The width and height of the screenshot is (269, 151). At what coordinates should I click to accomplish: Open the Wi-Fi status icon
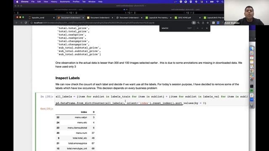coord(218,2)
